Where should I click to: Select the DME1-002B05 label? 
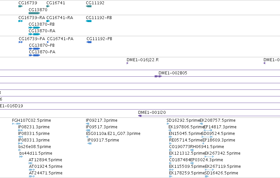(x=173, y=73)
